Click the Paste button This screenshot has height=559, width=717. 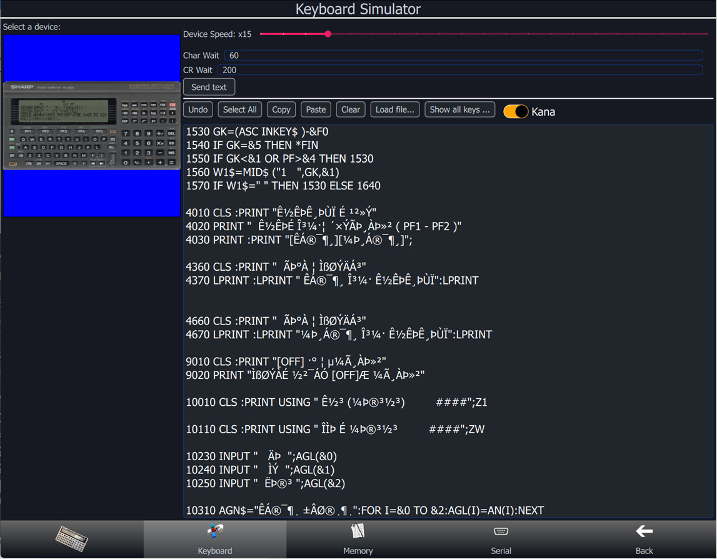point(316,109)
